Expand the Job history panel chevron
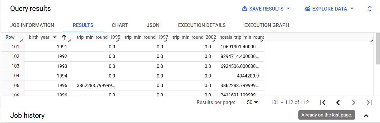 [366, 116]
